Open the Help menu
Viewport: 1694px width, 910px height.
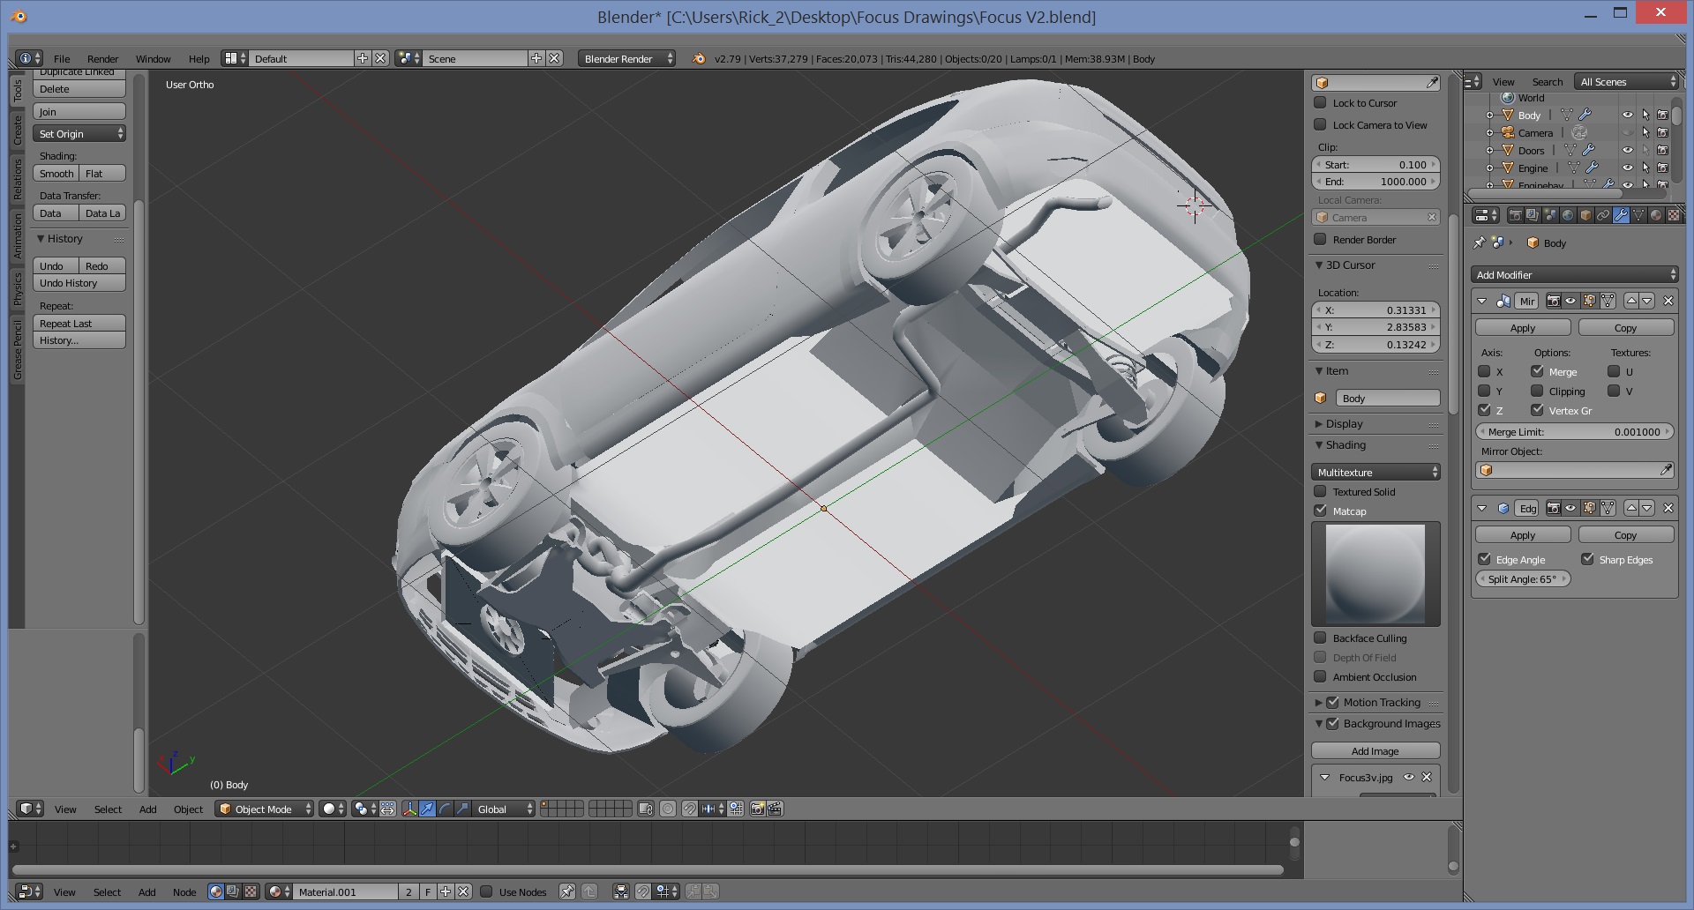[199, 58]
